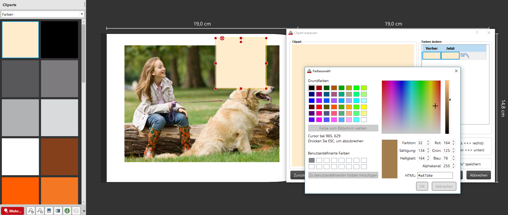Increase the Farbton value with up arrow
This screenshot has width=508, height=215.
point(428,141)
